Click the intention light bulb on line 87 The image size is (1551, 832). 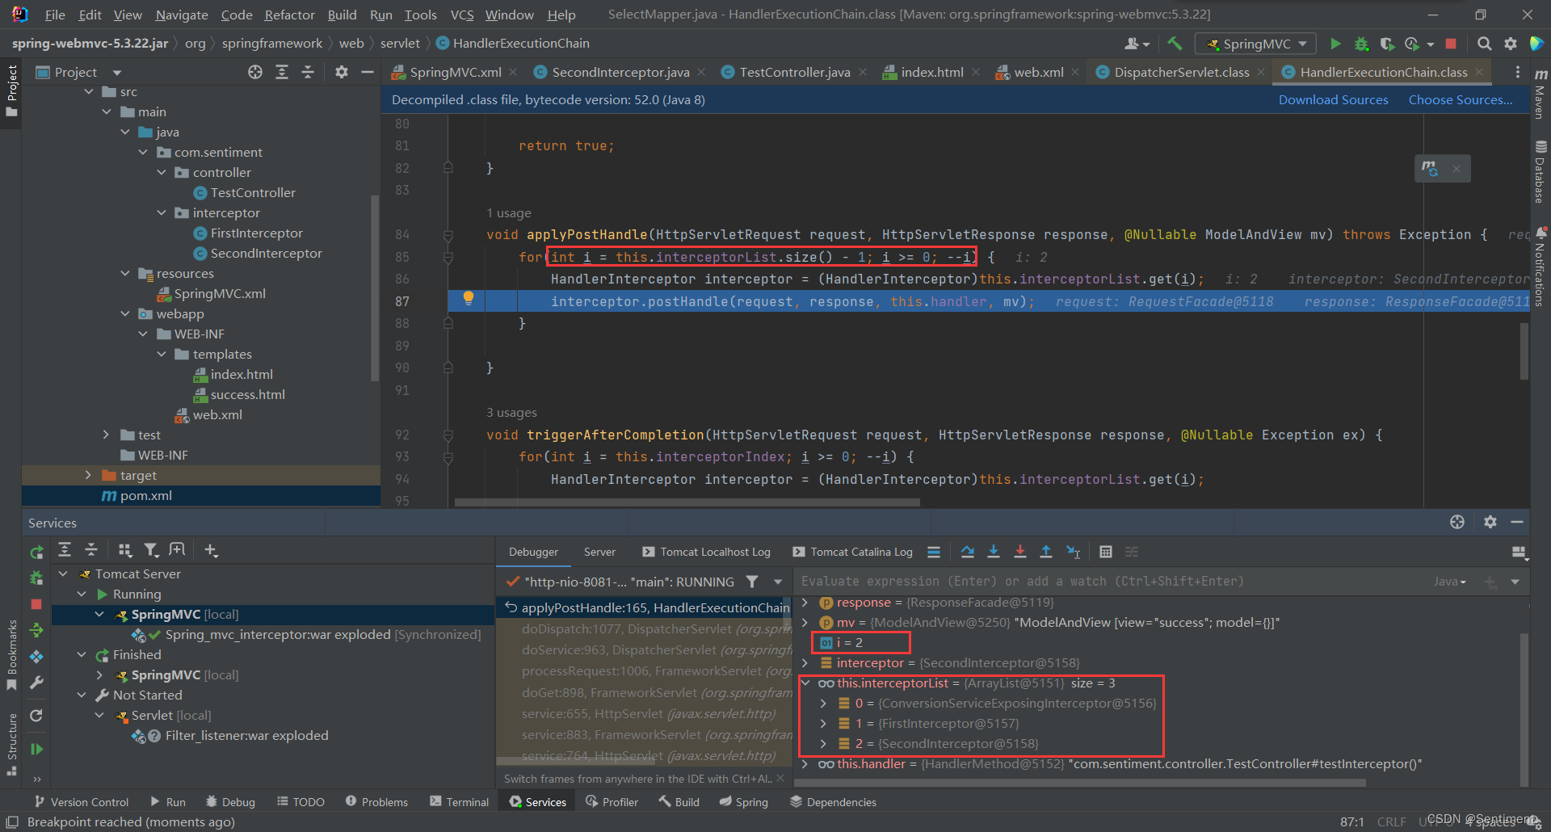(x=468, y=298)
